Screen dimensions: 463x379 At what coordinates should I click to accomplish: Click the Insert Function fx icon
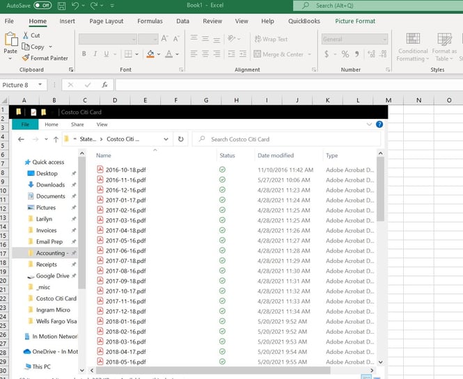(104, 85)
